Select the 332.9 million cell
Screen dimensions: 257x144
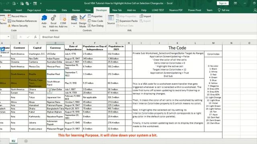click(116, 54)
